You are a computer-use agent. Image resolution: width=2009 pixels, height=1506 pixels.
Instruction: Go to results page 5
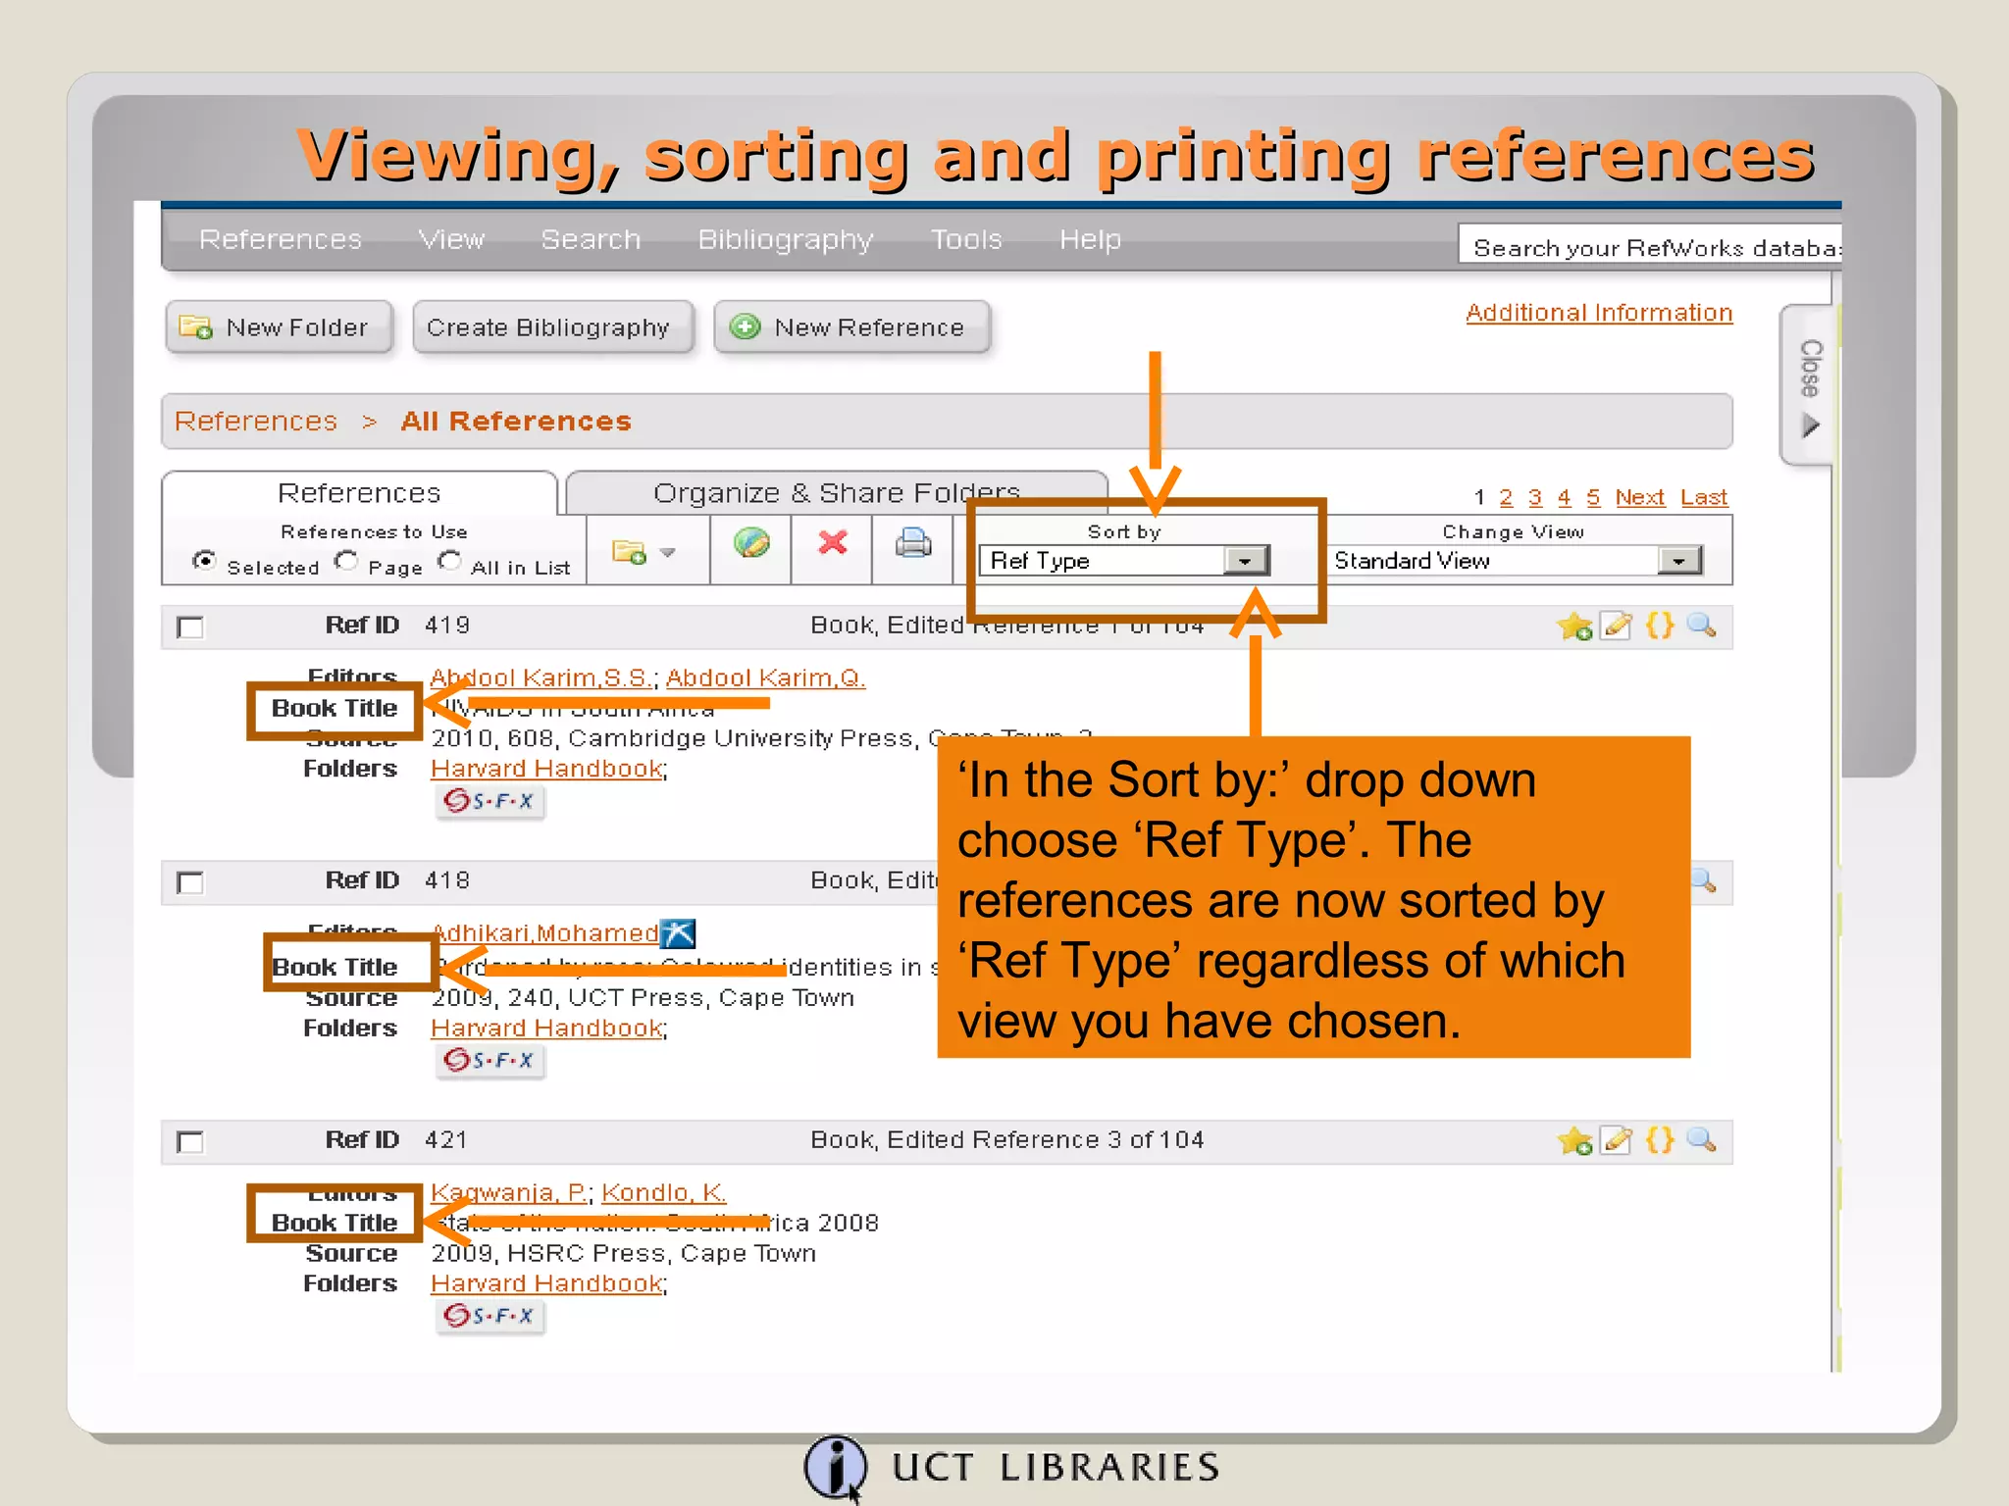click(x=1594, y=498)
